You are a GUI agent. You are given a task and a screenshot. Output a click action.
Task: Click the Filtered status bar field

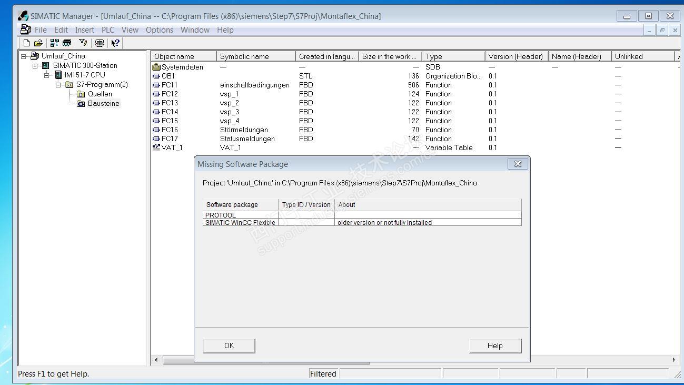coord(323,374)
